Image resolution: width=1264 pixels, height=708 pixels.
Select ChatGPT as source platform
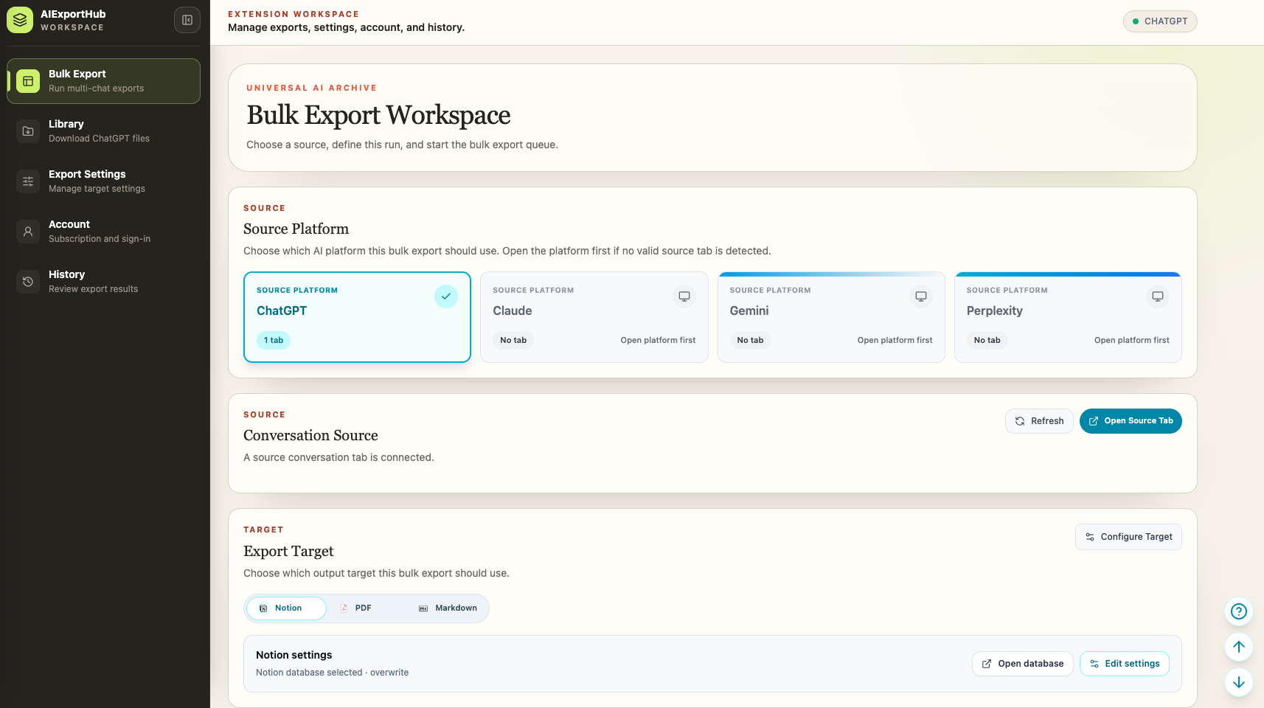(x=357, y=317)
